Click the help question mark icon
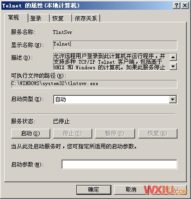 (x=177, y=6)
